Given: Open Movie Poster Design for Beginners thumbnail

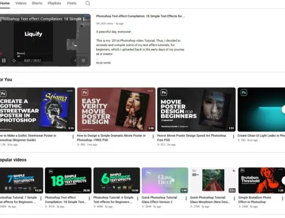Looking at the screenshot, I should point(196,109).
